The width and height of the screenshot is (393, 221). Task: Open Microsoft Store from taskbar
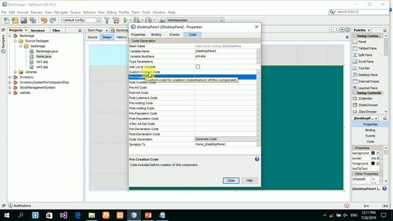(49, 215)
